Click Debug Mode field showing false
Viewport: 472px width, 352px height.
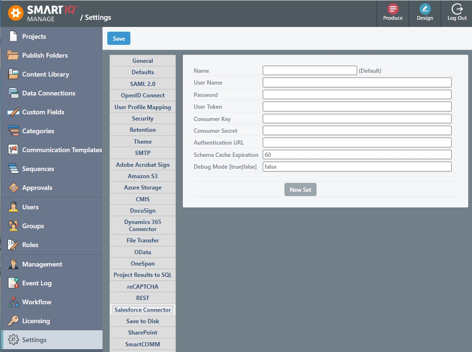tap(357, 166)
